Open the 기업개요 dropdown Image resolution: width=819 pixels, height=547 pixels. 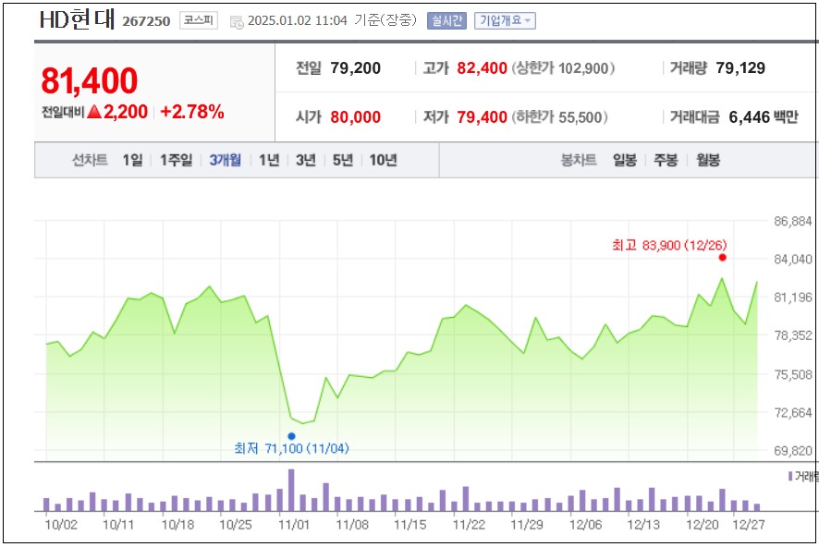point(505,21)
